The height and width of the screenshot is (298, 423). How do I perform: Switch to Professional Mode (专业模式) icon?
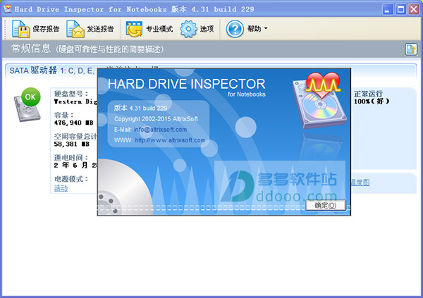(134, 29)
